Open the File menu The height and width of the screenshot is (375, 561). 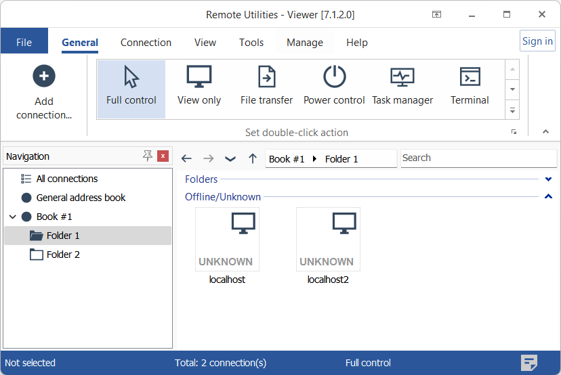coord(24,43)
